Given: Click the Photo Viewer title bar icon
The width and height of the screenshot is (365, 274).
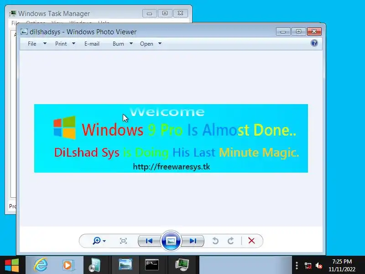Looking at the screenshot, I should pos(24,32).
